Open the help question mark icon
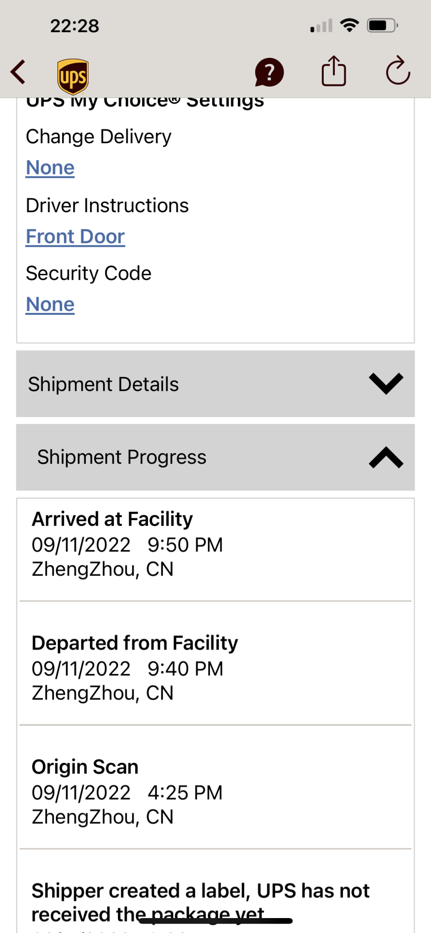 [269, 72]
